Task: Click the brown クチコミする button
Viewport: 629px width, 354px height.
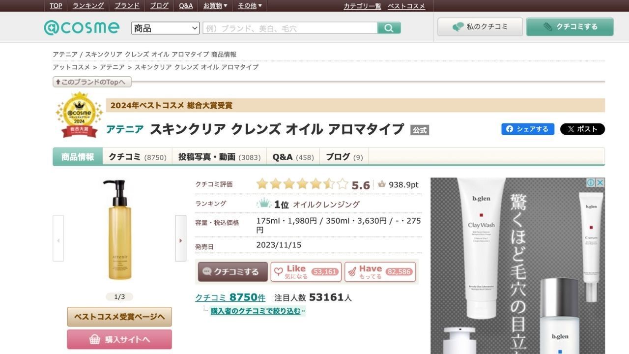Action: (233, 272)
